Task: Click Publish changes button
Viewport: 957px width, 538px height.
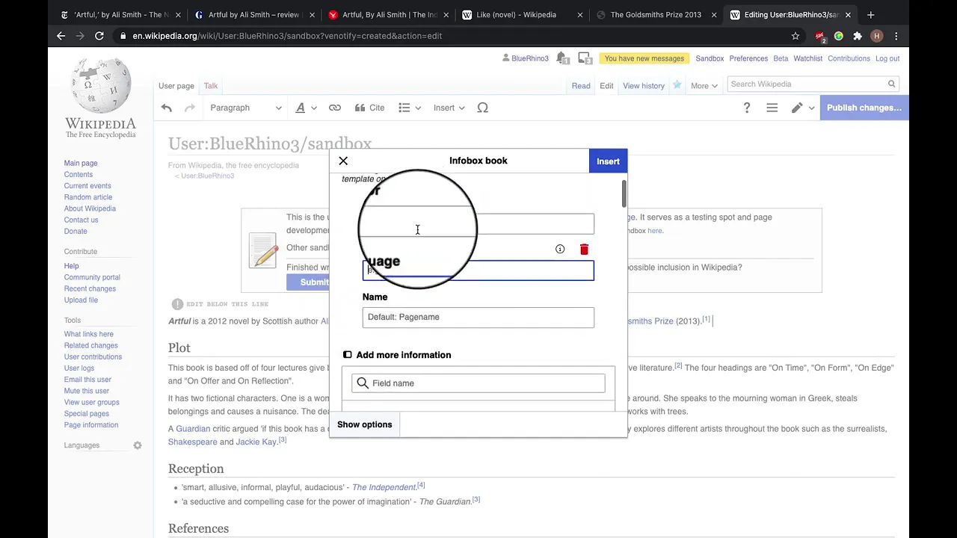Action: point(864,108)
